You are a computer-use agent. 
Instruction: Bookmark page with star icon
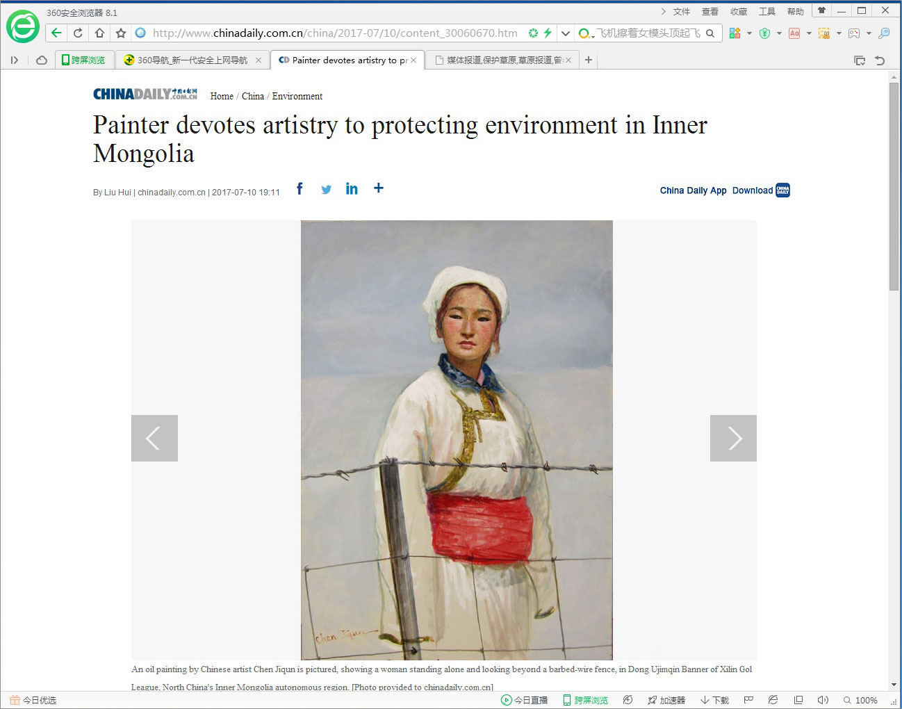pyautogui.click(x=121, y=33)
